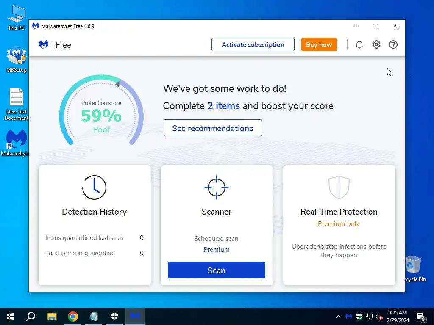This screenshot has width=434, height=325.
Task: Minimize the Malwarebytes window
Action: [357, 26]
